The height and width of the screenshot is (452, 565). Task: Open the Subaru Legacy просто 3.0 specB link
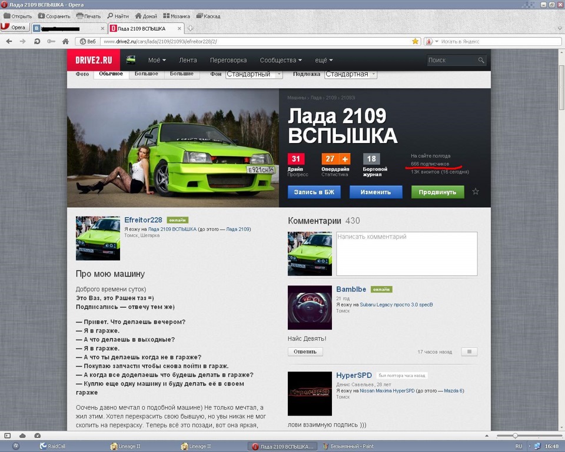(x=396, y=305)
